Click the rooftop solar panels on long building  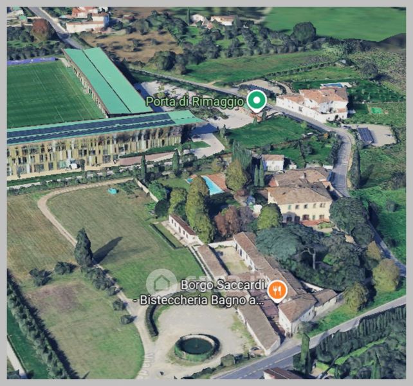tap(89, 129)
